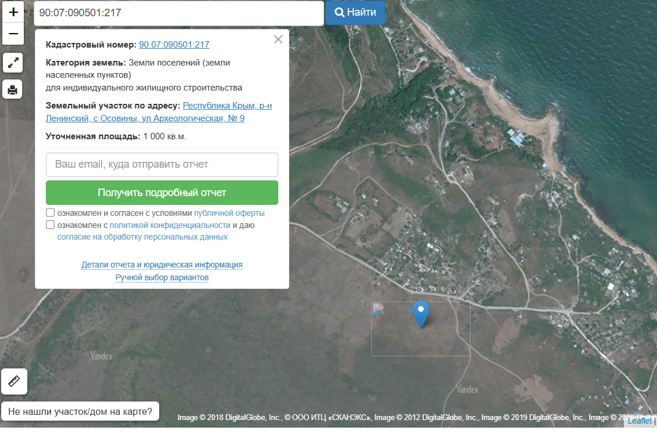657x445 pixels.
Task: Toggle fullscreen map view
Action: coord(13,63)
